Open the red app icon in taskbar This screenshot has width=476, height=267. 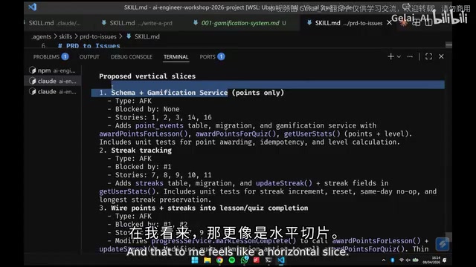point(257,260)
